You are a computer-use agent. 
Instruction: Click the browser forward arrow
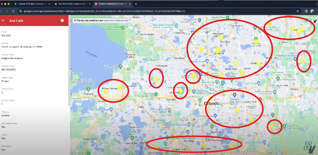click(7, 11)
